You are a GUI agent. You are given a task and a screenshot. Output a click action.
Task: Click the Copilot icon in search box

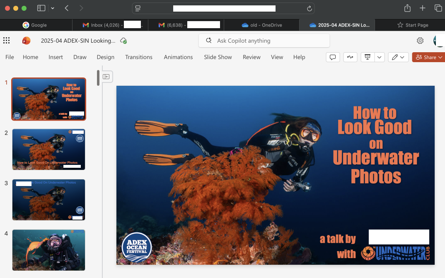[209, 40]
